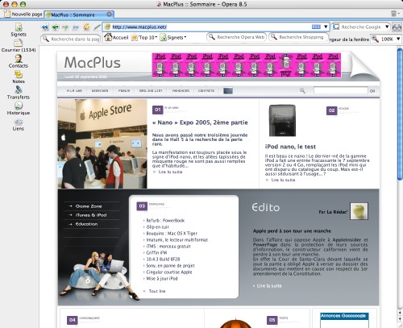Click the glasses icon beside Google search
Image resolution: width=403 pixels, height=328 pixels.
[397, 27]
